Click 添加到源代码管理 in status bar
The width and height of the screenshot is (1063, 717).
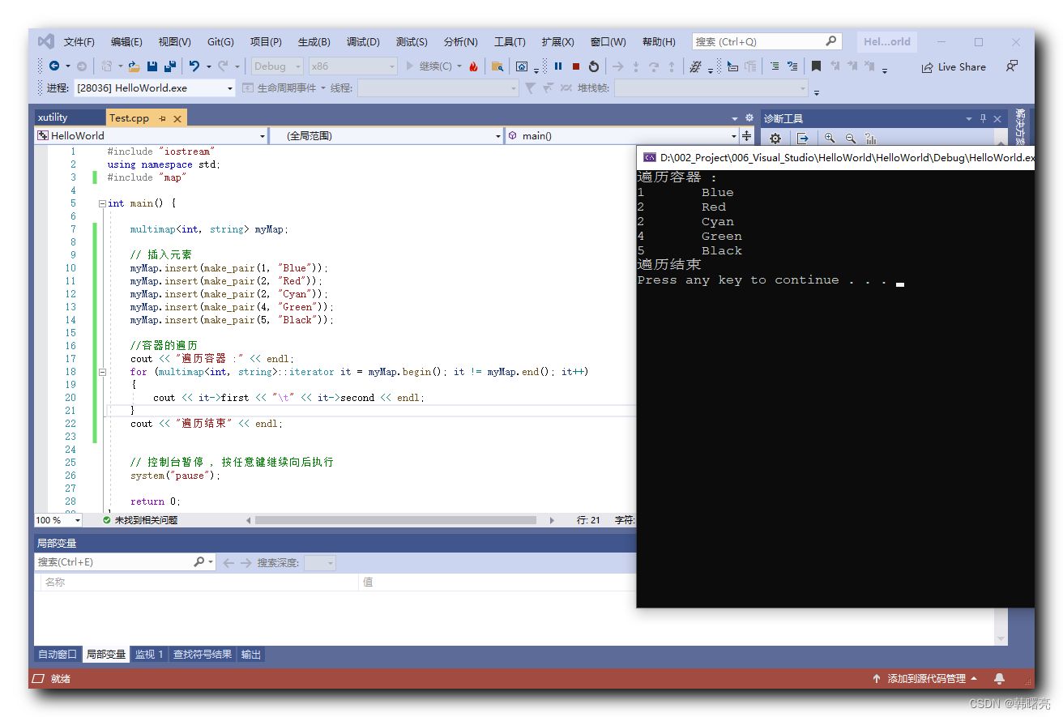(x=924, y=679)
